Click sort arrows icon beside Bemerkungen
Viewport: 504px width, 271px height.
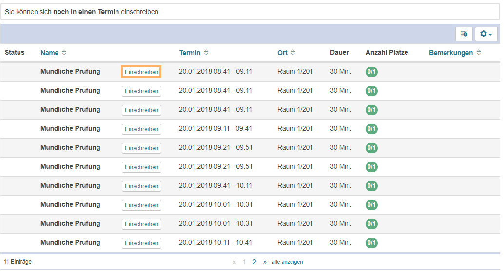coord(479,53)
